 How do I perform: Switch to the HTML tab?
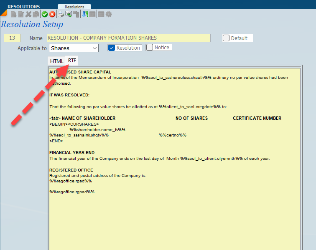point(56,61)
